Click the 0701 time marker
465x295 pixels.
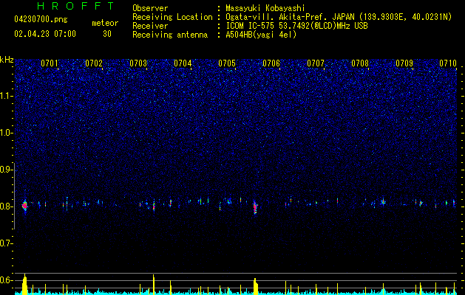tap(50, 63)
